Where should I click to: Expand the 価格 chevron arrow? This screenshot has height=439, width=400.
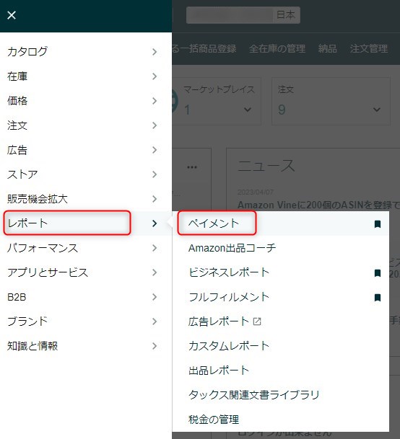point(155,101)
